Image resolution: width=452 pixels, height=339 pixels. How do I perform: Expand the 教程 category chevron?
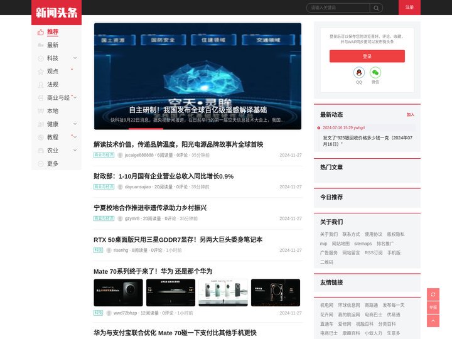coord(75,137)
